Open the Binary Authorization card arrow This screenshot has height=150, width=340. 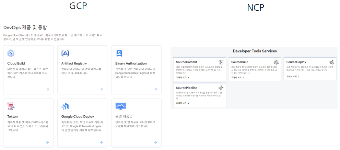(155, 89)
